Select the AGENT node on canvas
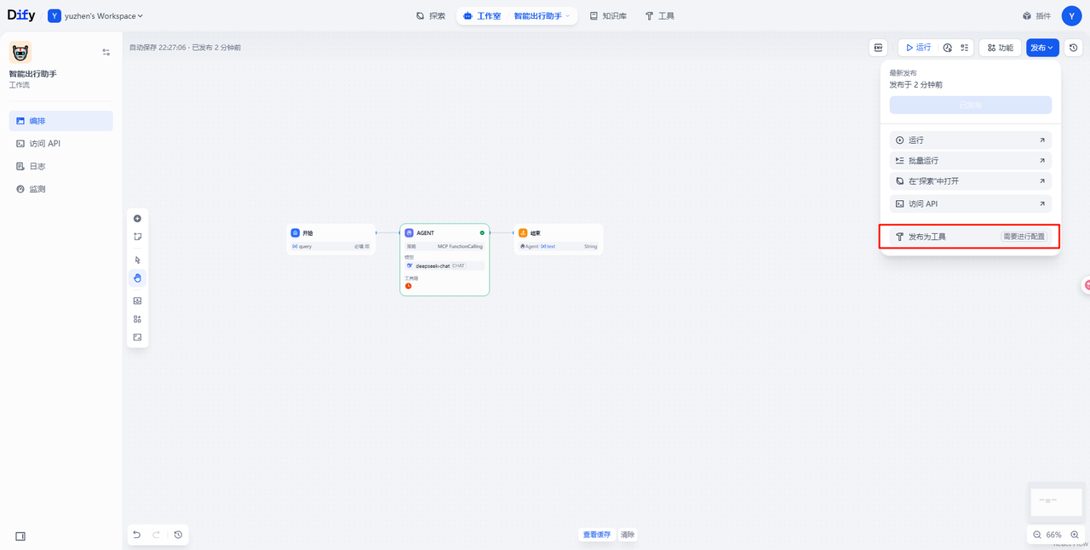Screen dimensions: 1090x550 click(445, 232)
